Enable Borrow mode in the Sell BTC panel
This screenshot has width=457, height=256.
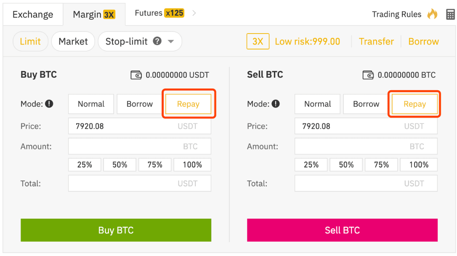pos(365,104)
